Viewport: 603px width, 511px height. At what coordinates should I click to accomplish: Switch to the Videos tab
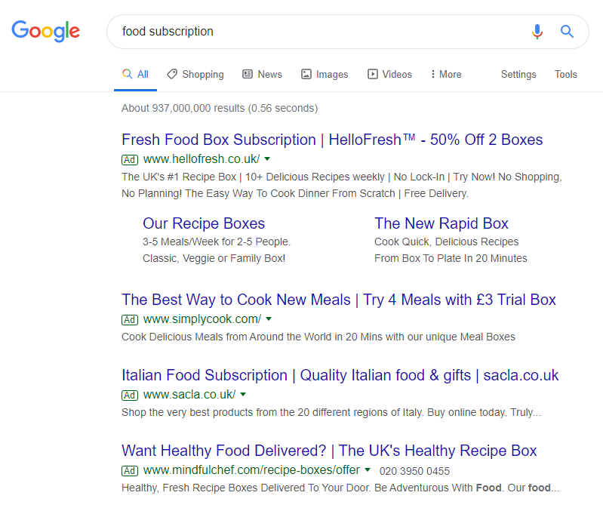pyautogui.click(x=389, y=74)
